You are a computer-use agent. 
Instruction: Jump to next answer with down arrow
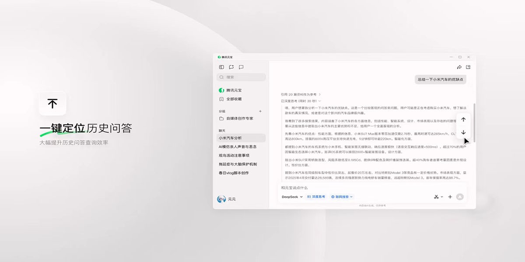click(x=463, y=132)
